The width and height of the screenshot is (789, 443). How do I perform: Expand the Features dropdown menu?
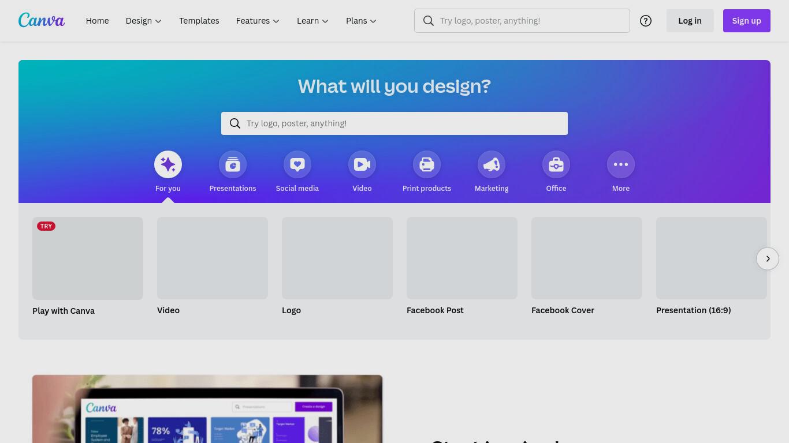(x=258, y=21)
